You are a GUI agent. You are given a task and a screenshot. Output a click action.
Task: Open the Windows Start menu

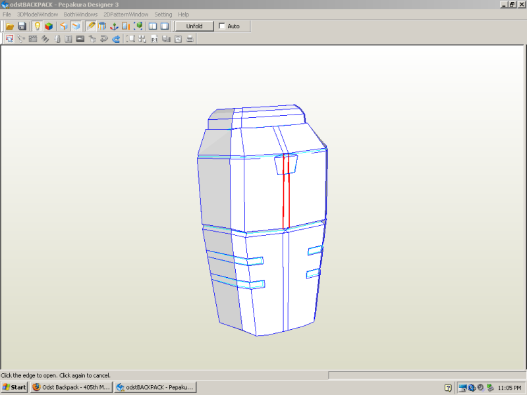[x=14, y=387]
